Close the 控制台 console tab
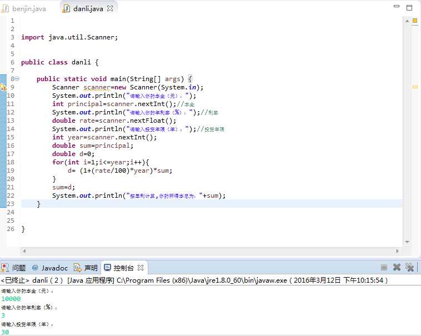The width and height of the screenshot is (421, 336). point(141,268)
